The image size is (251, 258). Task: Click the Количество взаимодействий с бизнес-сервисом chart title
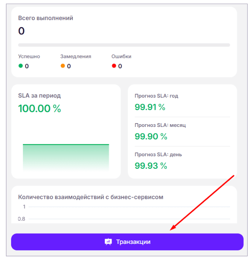pyautogui.click(x=91, y=197)
